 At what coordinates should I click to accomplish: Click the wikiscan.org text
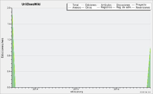(76, 92)
